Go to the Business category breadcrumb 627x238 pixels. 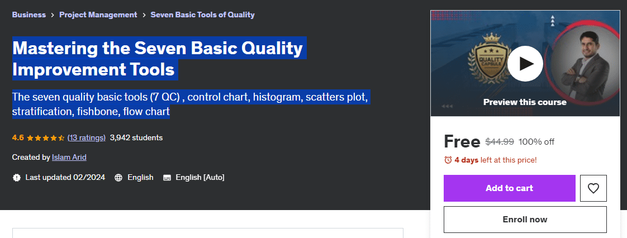click(x=29, y=15)
